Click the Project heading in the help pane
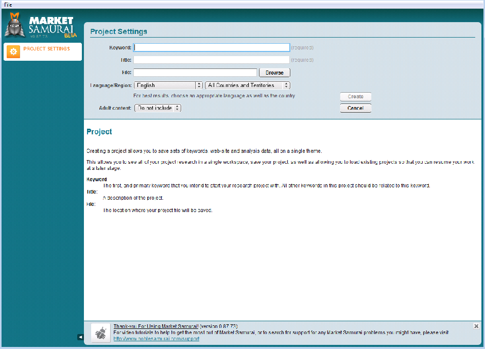Screen dimensions: 485x349 [99, 132]
